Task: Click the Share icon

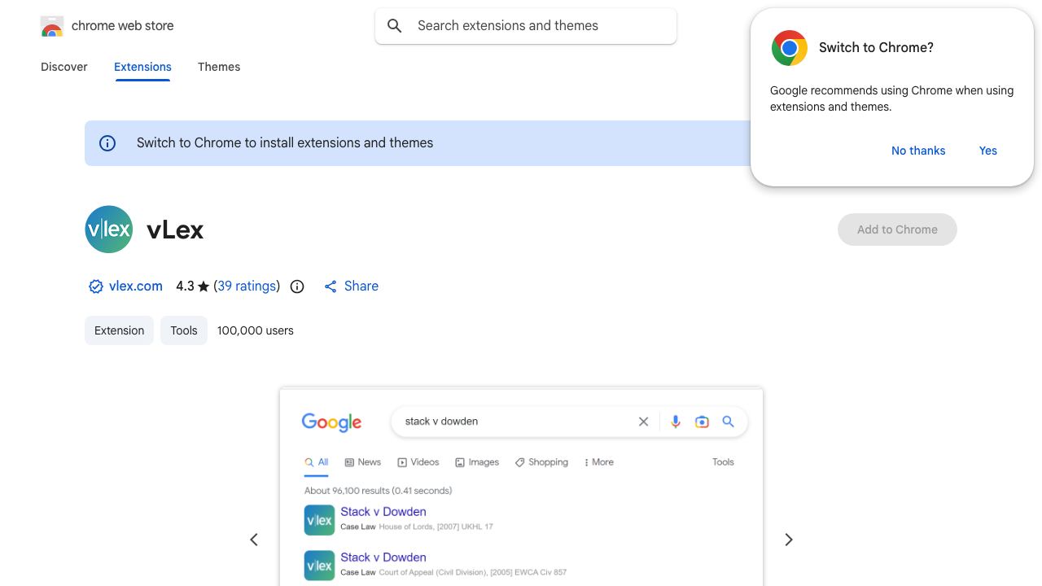Action: 331,286
